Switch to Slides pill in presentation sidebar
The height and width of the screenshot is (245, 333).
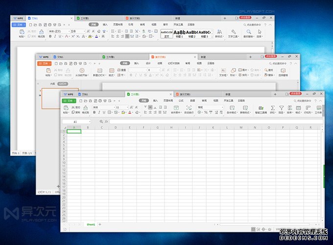point(63,84)
